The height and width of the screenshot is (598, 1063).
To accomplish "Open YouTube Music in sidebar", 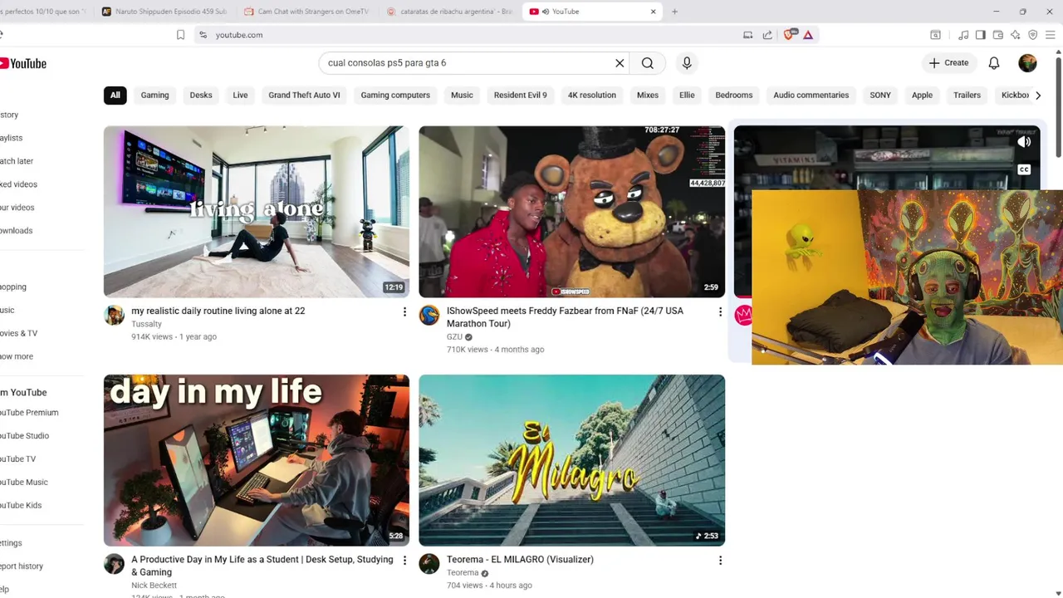I will pyautogui.click(x=24, y=483).
